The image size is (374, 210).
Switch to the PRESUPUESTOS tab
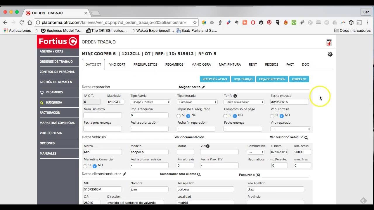pos(145,64)
